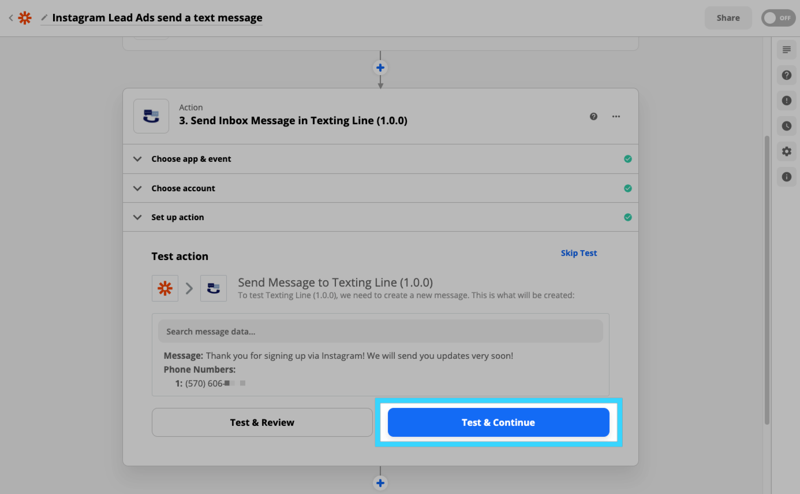Add a step below step 3

[380, 483]
